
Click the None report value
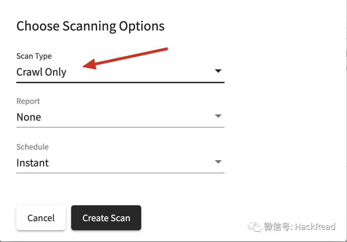29,117
